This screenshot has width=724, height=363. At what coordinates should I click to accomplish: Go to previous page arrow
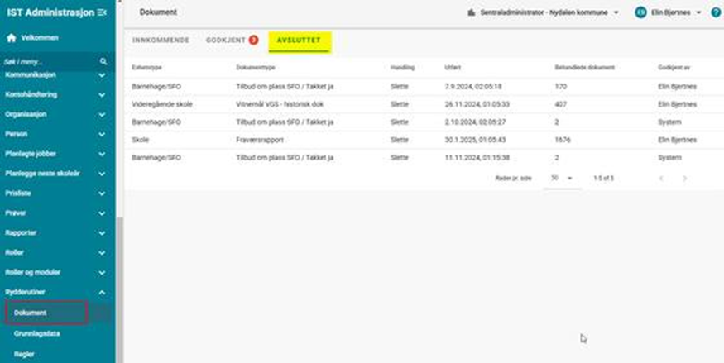point(660,178)
